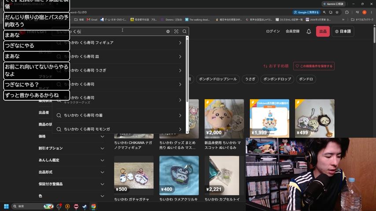Viewport: 376px width, 211px height.
Task: Open ¥2,000 plush mascot thumbnail
Action: tap(224, 119)
